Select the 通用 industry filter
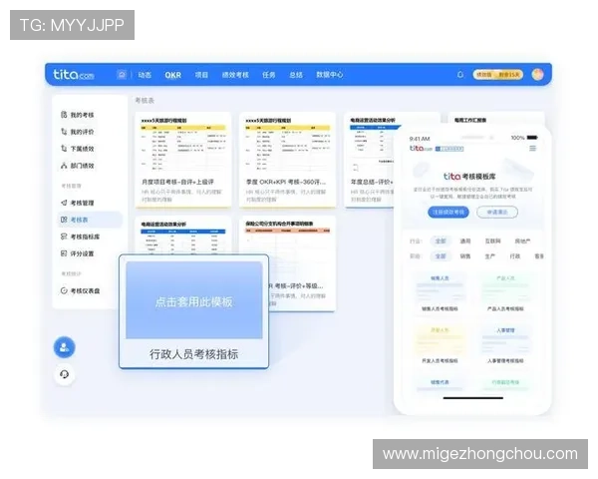Image resolution: width=598 pixels, height=479 pixels. 465,241
